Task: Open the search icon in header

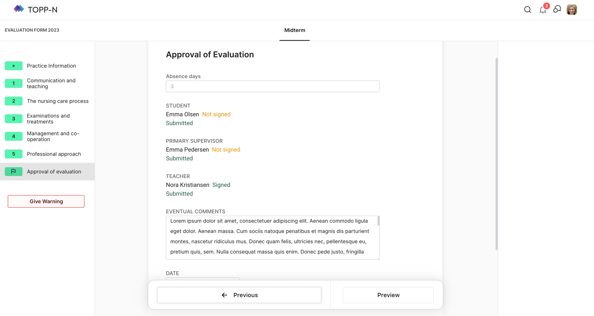Action: (527, 10)
